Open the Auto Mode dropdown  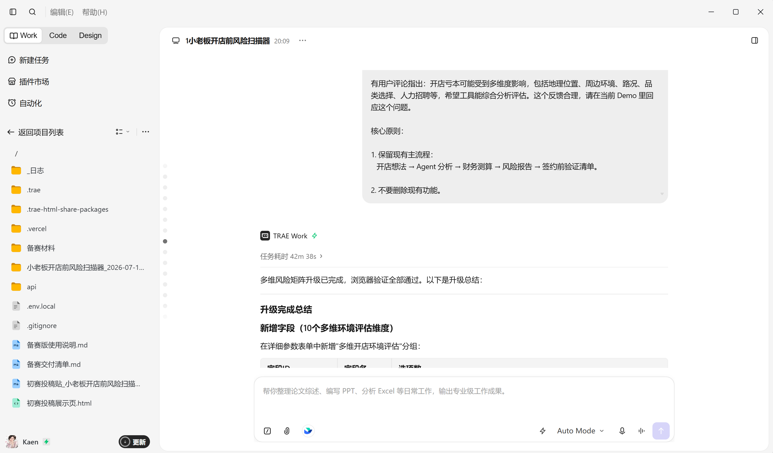(x=580, y=431)
